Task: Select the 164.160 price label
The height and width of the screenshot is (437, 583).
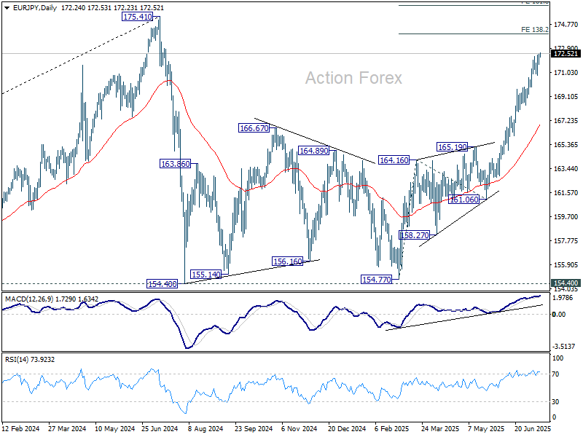Action: click(x=394, y=160)
